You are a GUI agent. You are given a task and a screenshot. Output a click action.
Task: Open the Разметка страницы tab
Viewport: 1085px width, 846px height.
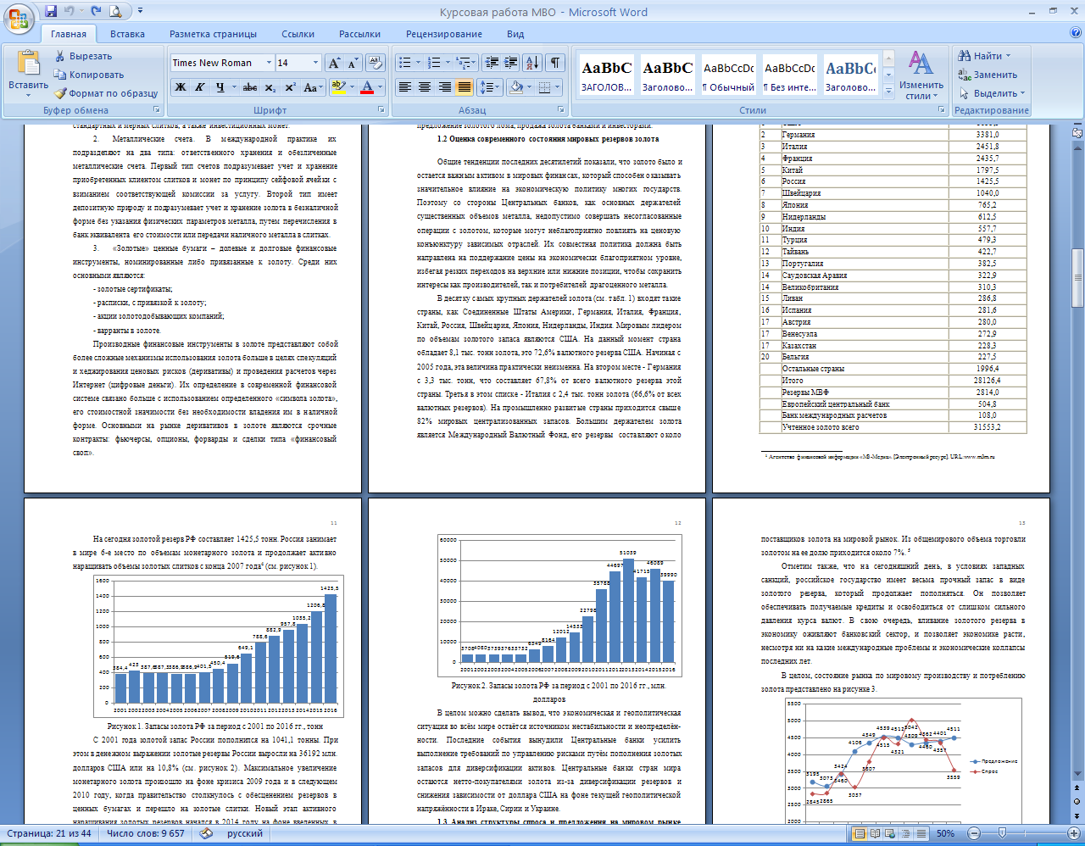pyautogui.click(x=213, y=34)
